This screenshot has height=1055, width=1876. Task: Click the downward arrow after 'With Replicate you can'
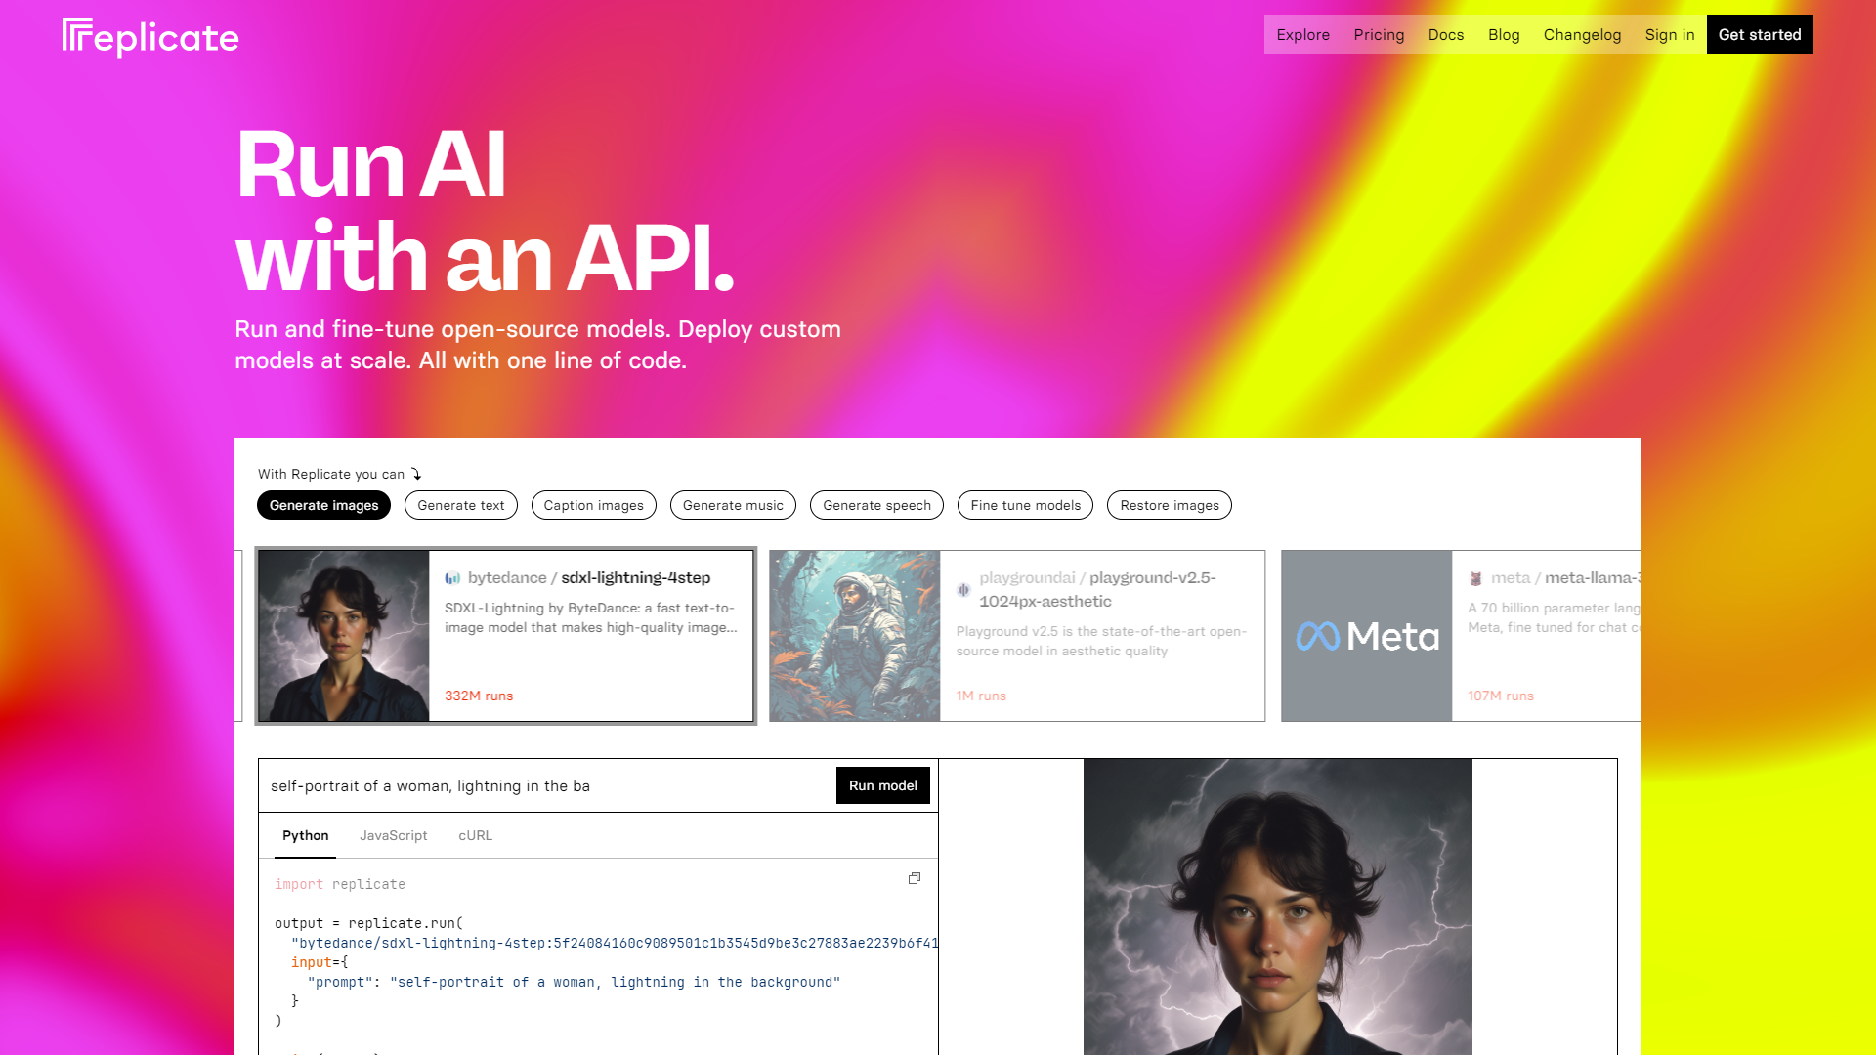coord(416,474)
